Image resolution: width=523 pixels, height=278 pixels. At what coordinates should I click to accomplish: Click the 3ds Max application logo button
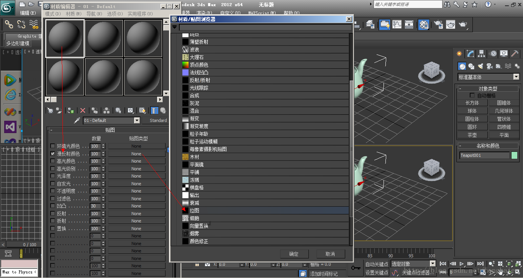pyautogui.click(x=7, y=7)
